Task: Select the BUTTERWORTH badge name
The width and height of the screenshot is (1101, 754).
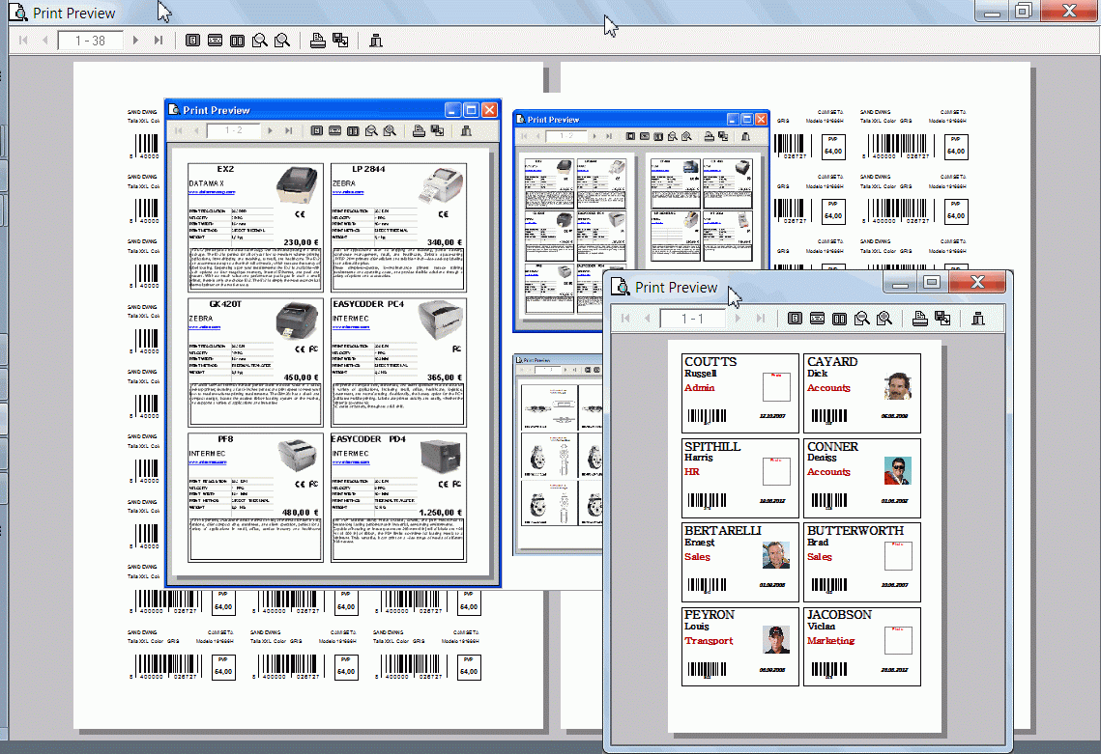Action: [x=855, y=531]
